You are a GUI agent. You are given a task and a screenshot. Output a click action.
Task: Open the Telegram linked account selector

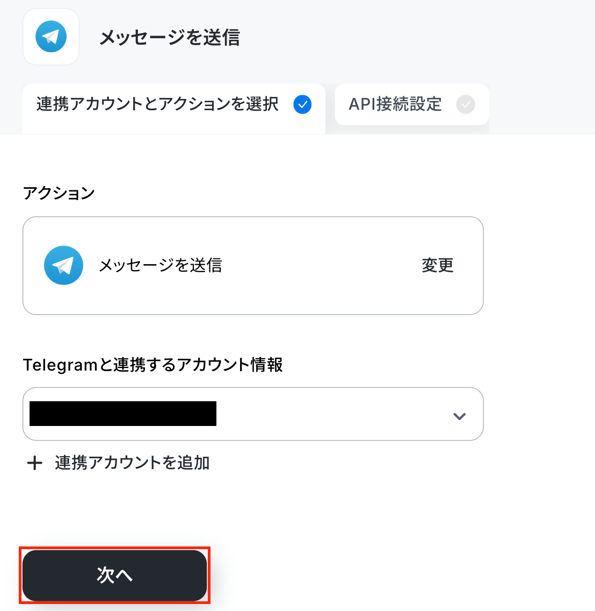(253, 414)
